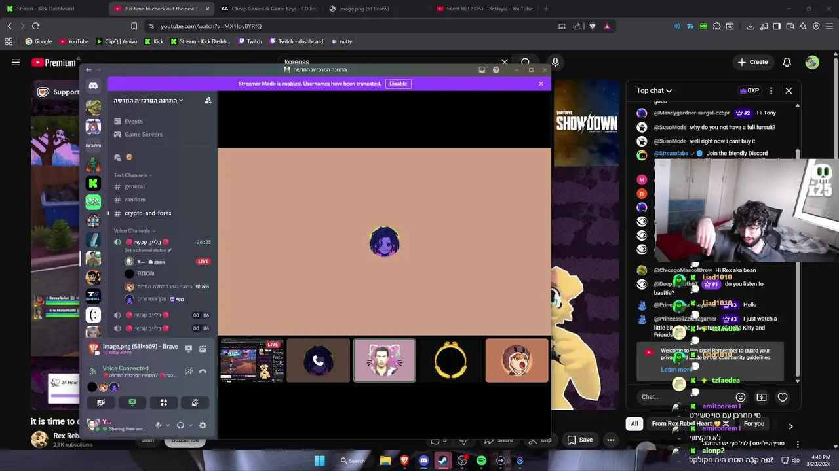Show more chips with the right arrow
This screenshot has height=471, width=839.
[x=790, y=426]
